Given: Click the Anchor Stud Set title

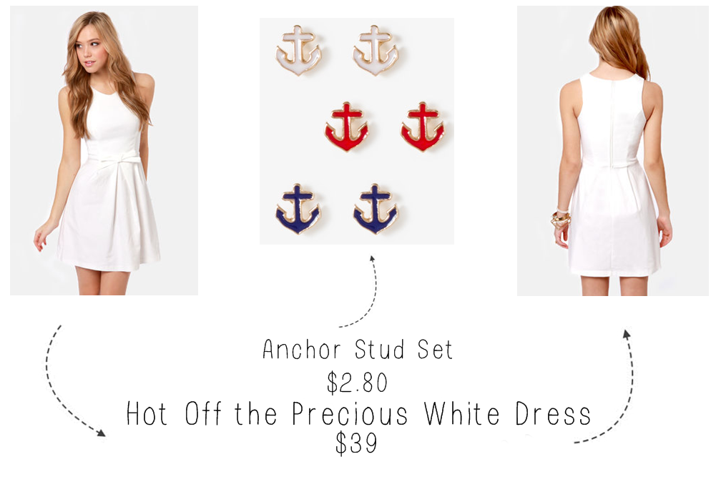Looking at the screenshot, I should 358,350.
